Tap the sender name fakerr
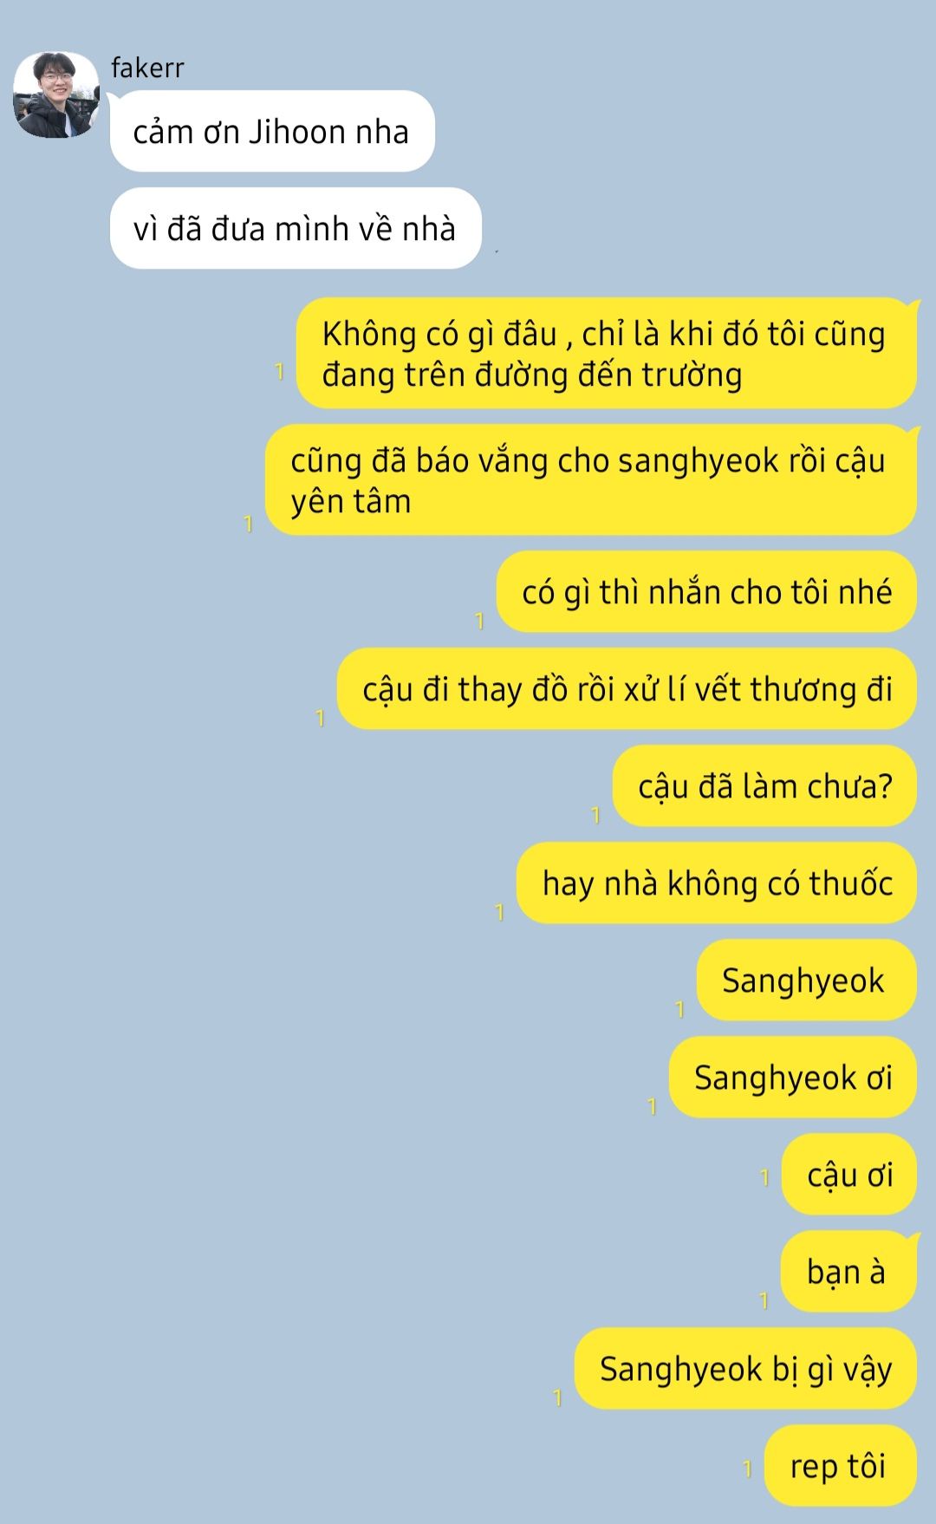The image size is (936, 1524). 147,68
